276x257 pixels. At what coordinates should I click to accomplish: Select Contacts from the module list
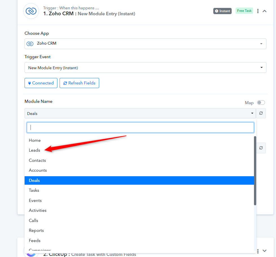(139, 160)
